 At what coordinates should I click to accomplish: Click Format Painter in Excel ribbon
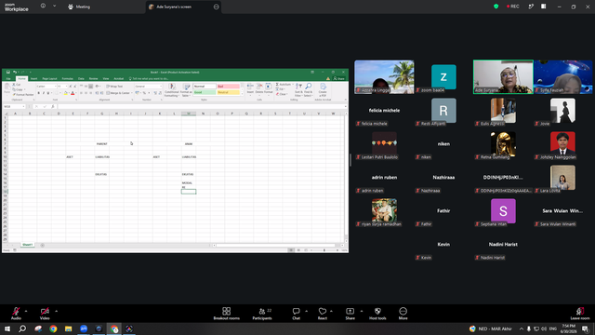point(23,95)
